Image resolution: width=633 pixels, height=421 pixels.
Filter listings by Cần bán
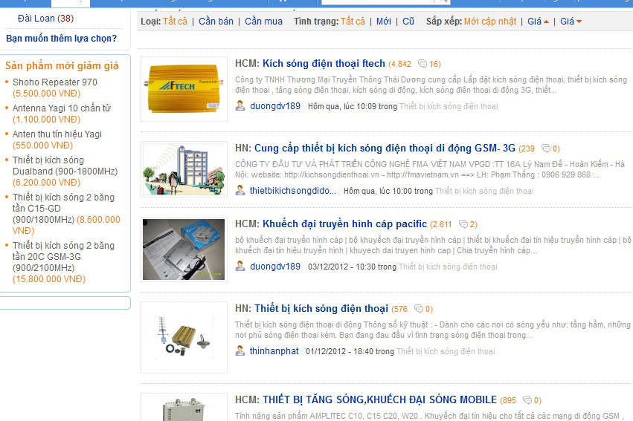pyautogui.click(x=216, y=22)
